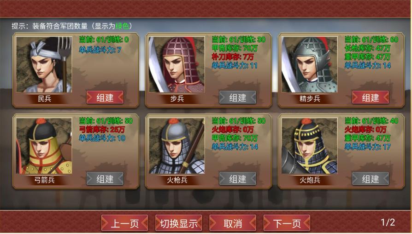
Task: Click 组建 button for 火枪兵
Action: pos(238,179)
